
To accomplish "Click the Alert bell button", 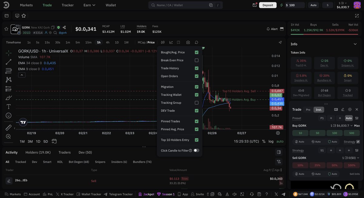I will (272, 29).
